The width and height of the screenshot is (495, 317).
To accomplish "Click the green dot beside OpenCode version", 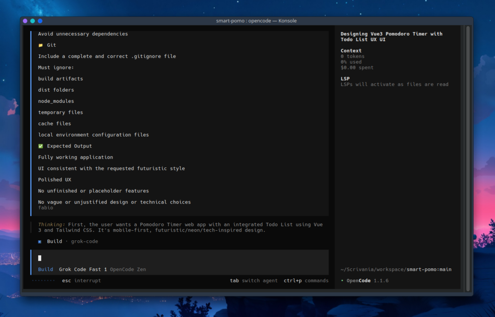I will click(x=342, y=281).
